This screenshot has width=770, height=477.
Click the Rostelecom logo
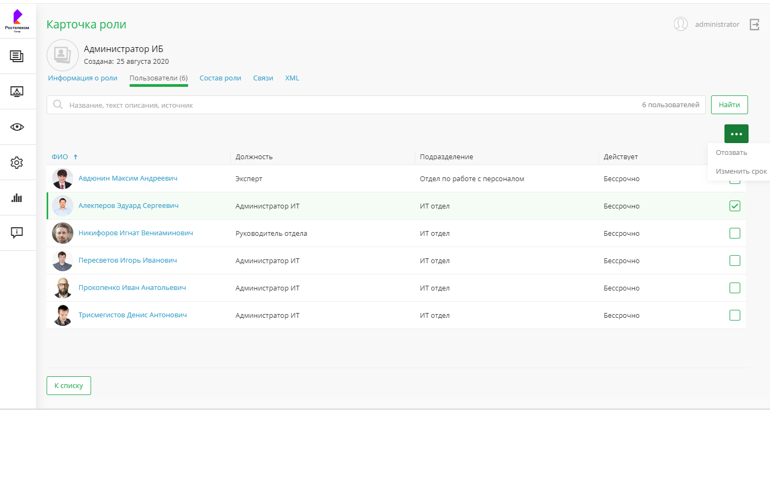pyautogui.click(x=17, y=20)
